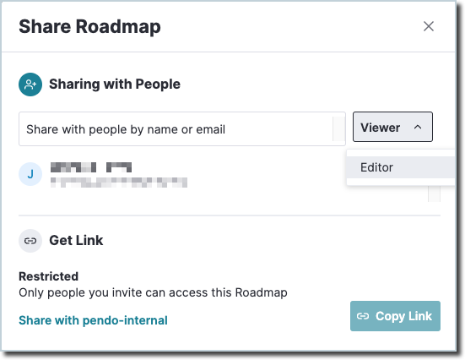Collapse the dropdown using the Viewer chevron arrow

(418, 127)
